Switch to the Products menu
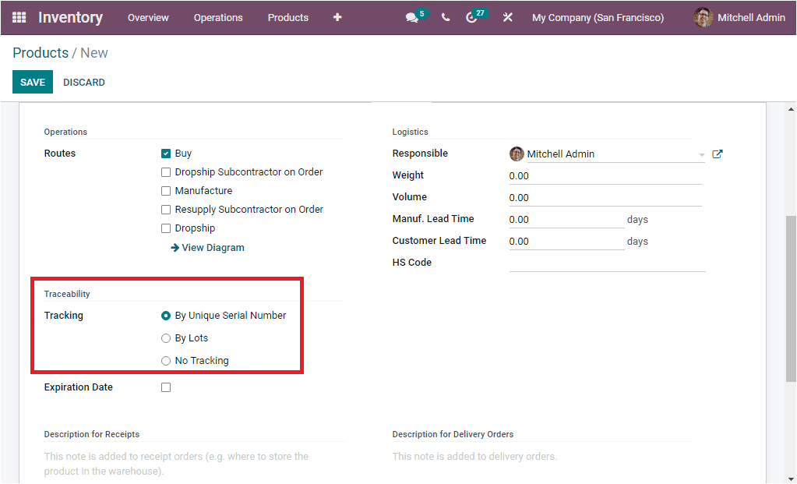Screen dimensions: 797x484 [x=287, y=17]
